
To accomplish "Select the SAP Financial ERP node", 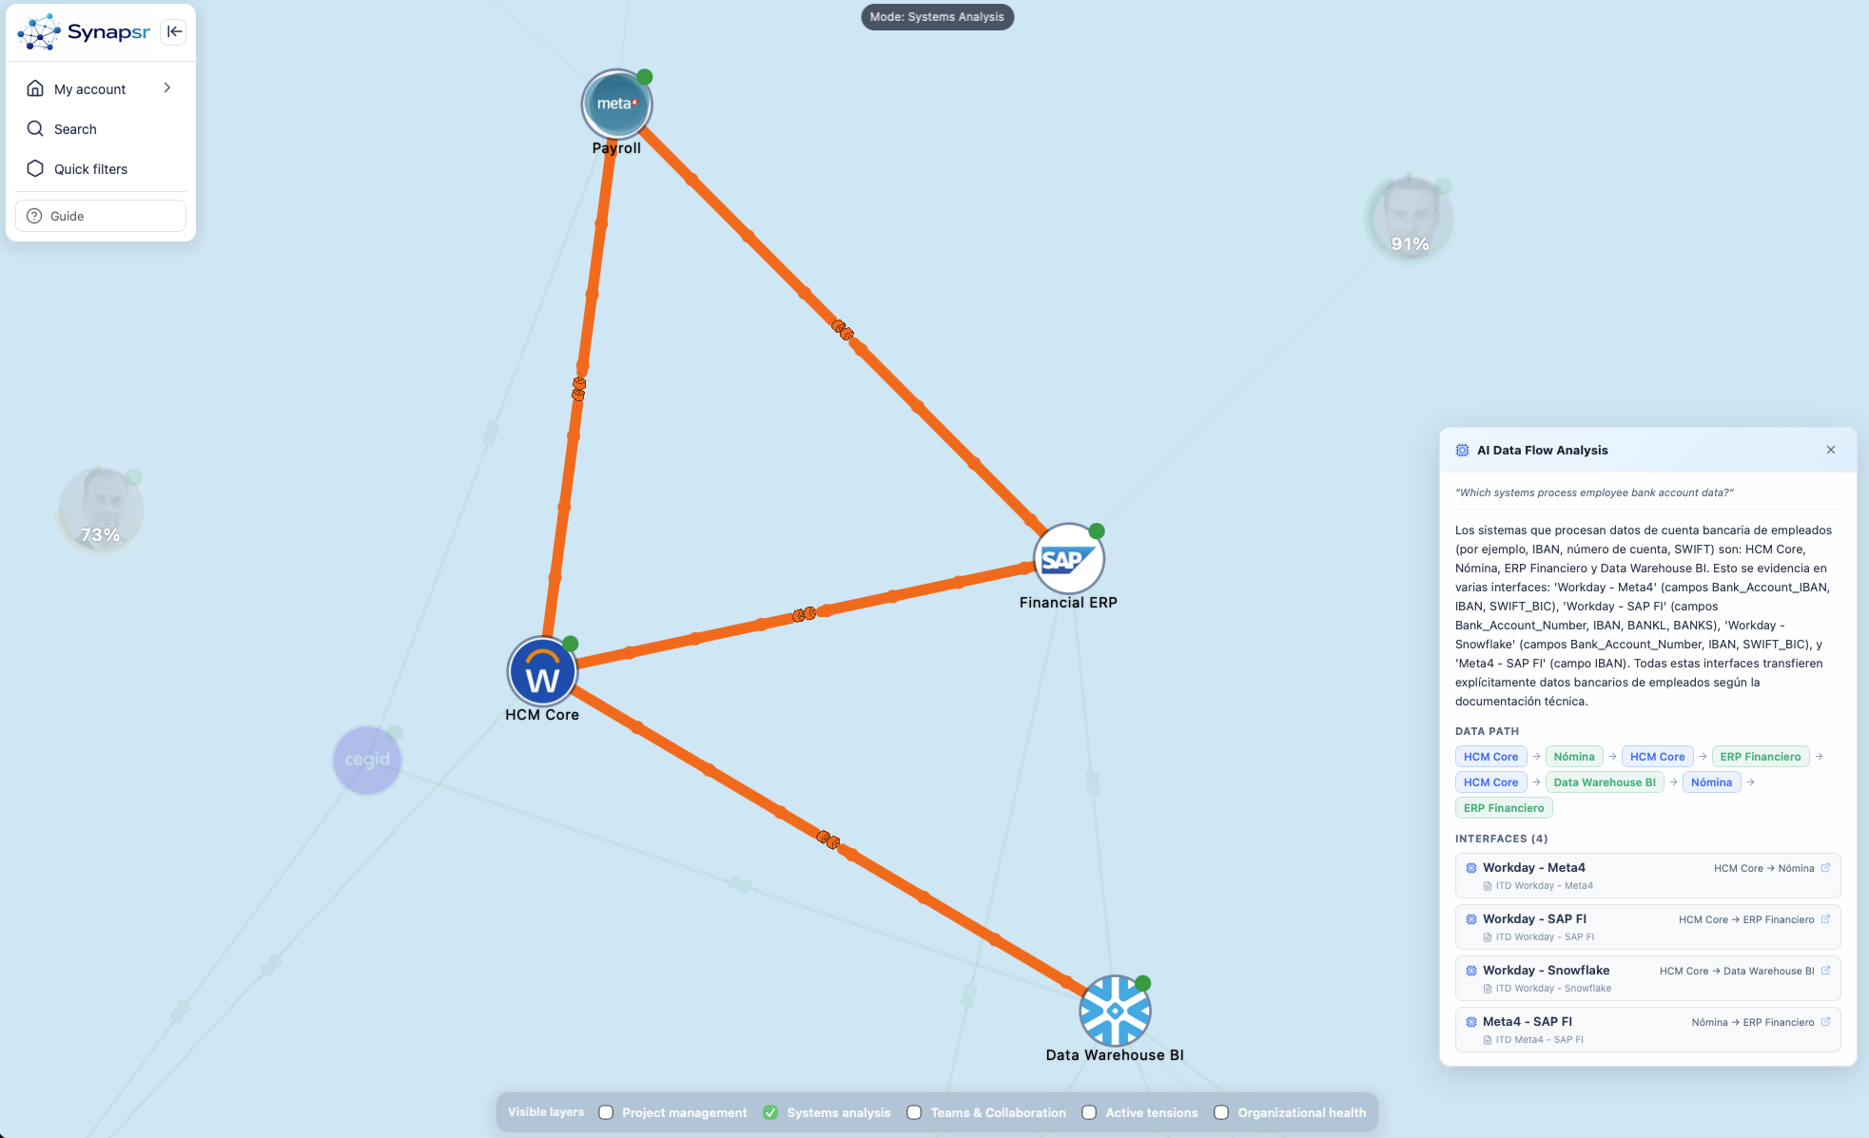I will pyautogui.click(x=1068, y=559).
